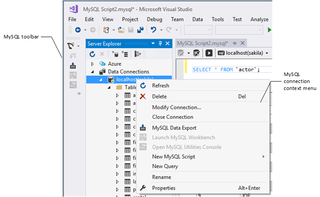Open the Team menu
This screenshot has width=320, height=197.
(177, 19)
